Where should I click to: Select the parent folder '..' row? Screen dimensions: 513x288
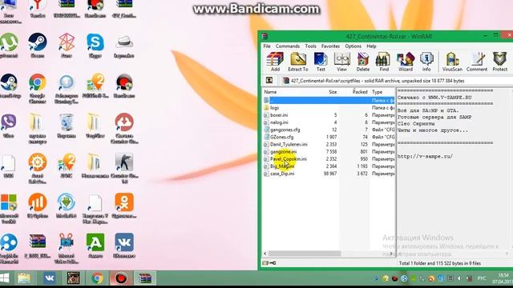pyautogui.click(x=329, y=100)
